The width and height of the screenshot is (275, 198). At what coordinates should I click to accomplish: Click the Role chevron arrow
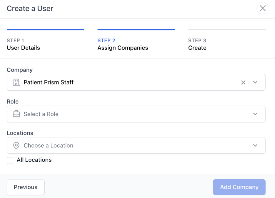coord(255,114)
